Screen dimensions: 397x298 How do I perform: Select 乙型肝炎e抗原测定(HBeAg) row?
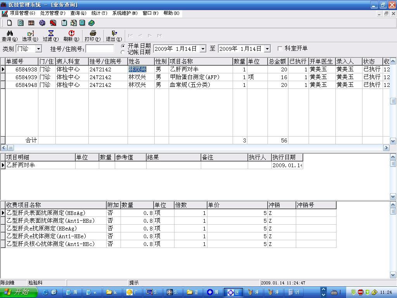tap(168, 229)
